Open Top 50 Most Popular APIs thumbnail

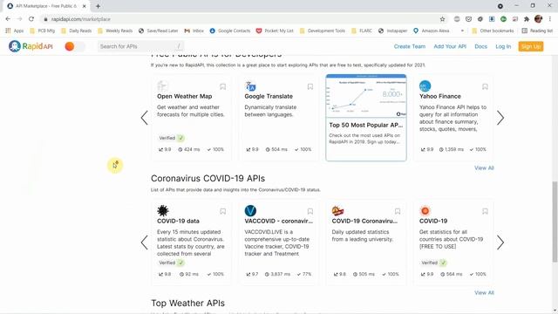coord(366,96)
